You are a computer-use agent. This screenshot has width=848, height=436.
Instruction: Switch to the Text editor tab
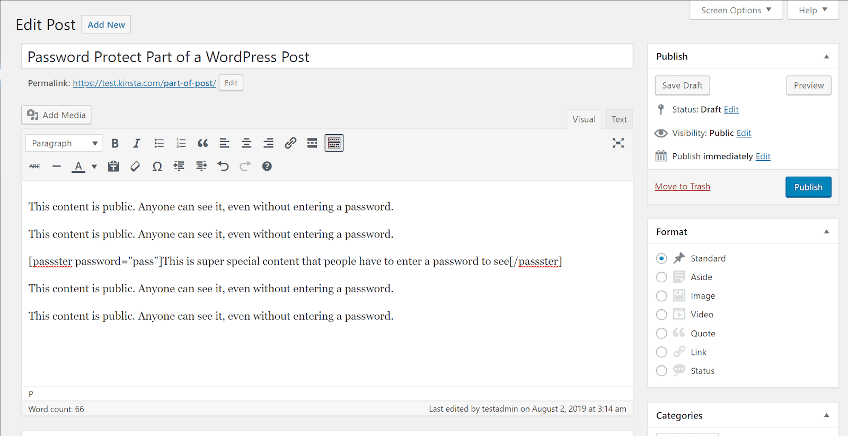(x=619, y=119)
